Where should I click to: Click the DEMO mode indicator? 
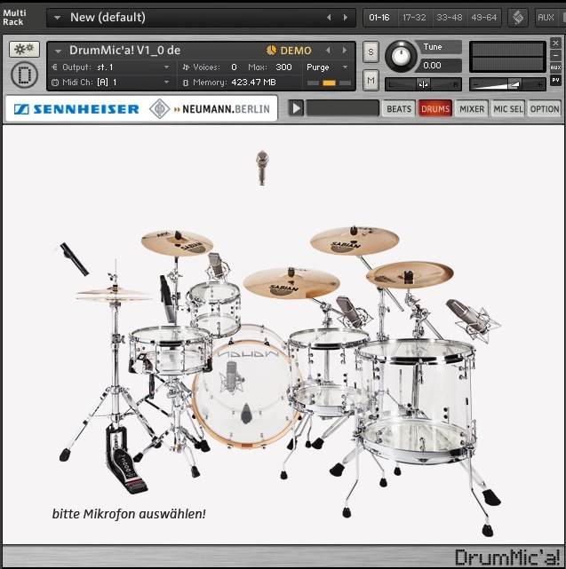point(289,51)
